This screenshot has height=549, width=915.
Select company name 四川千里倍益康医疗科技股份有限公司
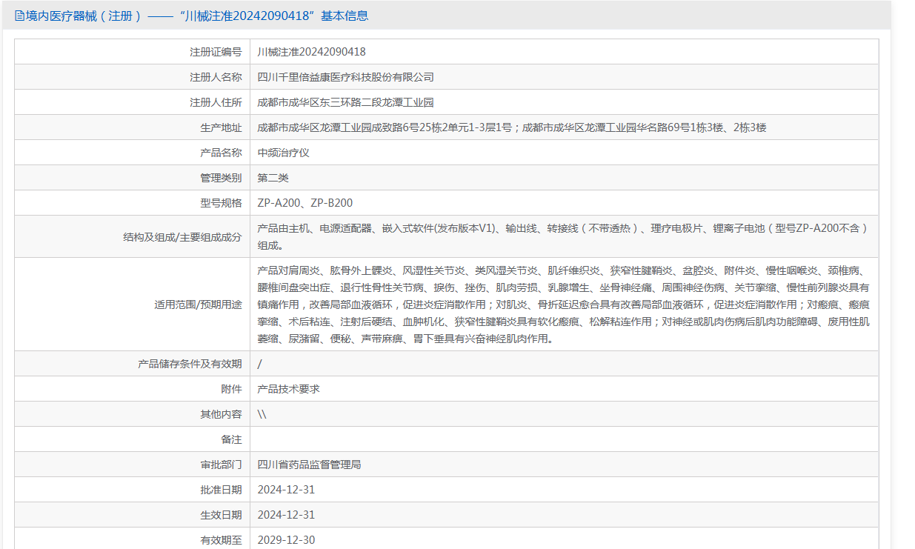(x=345, y=77)
